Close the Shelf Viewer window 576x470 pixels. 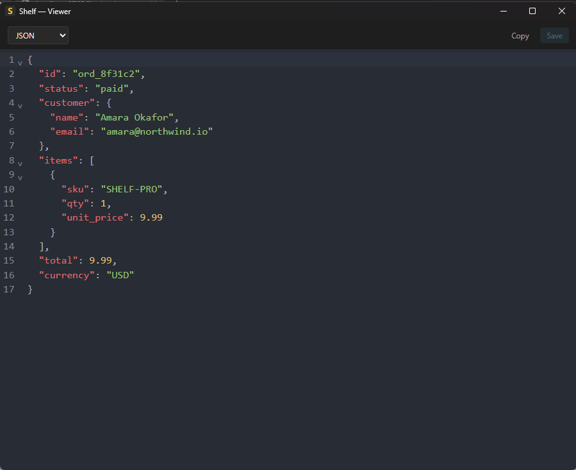pyautogui.click(x=562, y=12)
